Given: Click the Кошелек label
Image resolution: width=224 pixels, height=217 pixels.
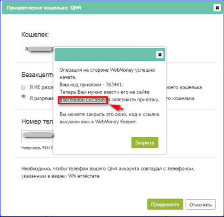Looking at the screenshot, I should pos(35,35).
